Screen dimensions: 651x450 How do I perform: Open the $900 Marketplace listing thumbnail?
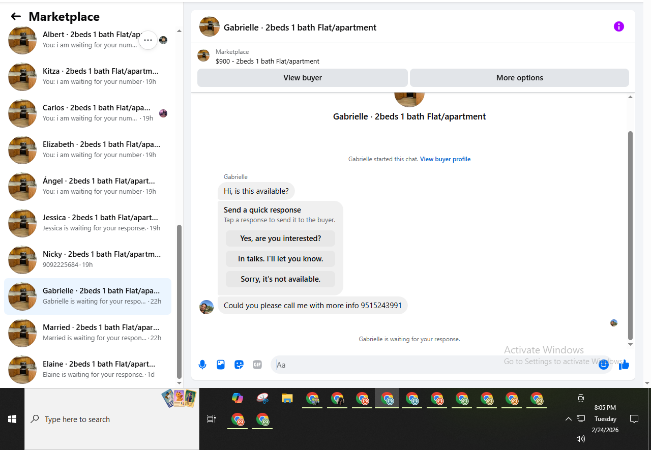tap(203, 56)
